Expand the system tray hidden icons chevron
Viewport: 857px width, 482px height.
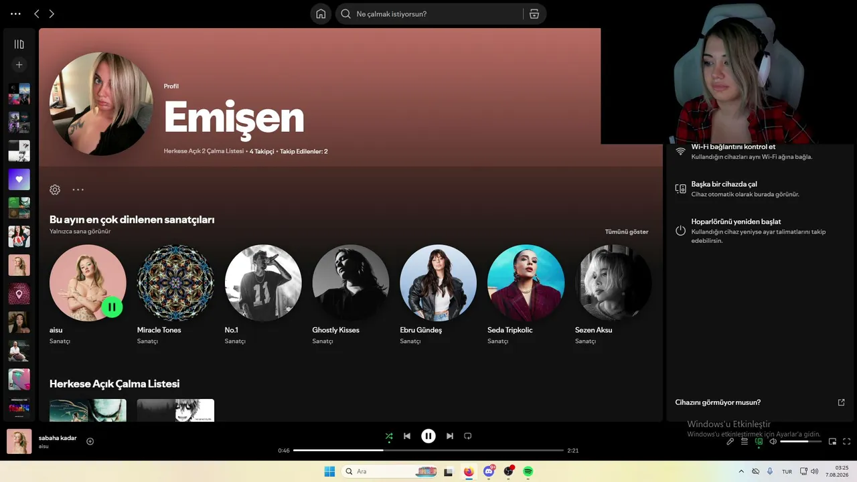pyautogui.click(x=741, y=471)
